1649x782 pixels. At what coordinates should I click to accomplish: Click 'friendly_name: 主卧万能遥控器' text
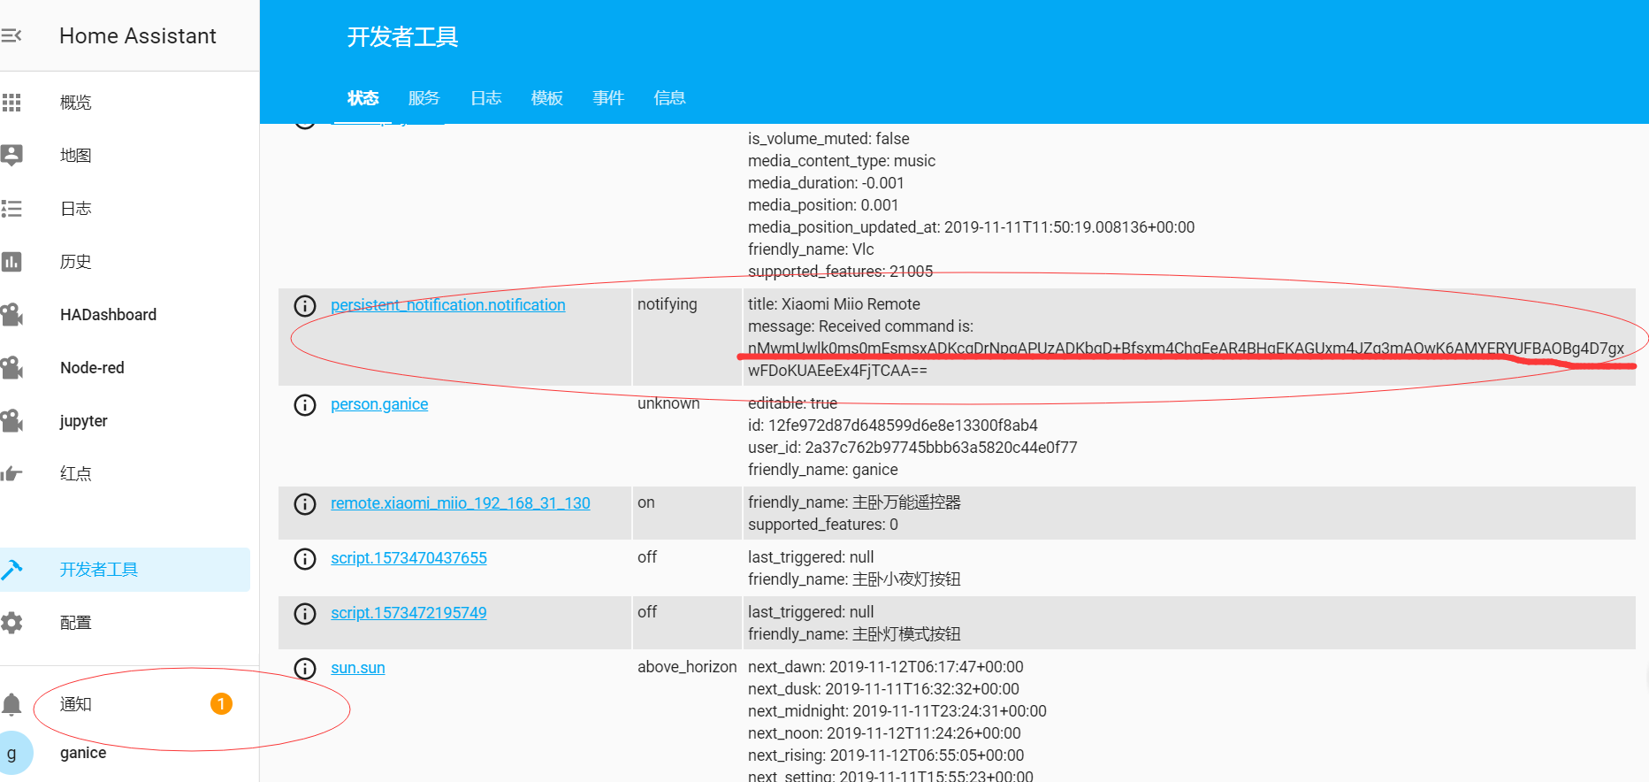click(854, 502)
